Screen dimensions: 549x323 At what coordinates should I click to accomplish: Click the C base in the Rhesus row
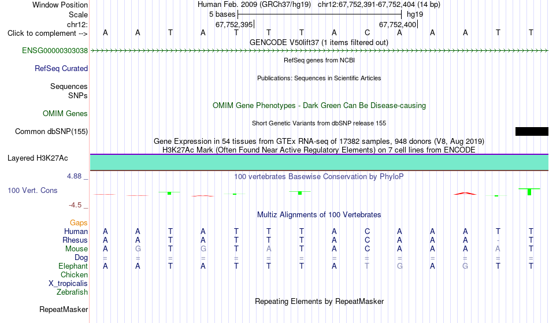coord(367,240)
